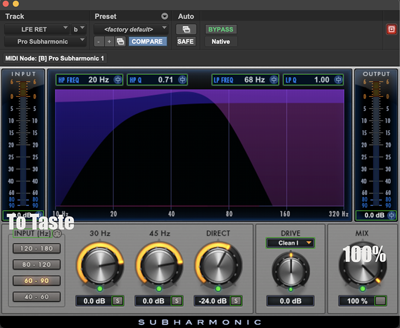Click the filter frequency response graph
This screenshot has width=400, height=328.
200,148
